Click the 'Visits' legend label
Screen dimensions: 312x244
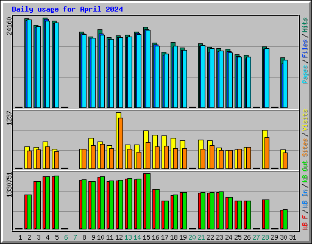click(x=305, y=120)
